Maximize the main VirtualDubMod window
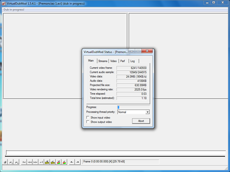 point(214,2)
